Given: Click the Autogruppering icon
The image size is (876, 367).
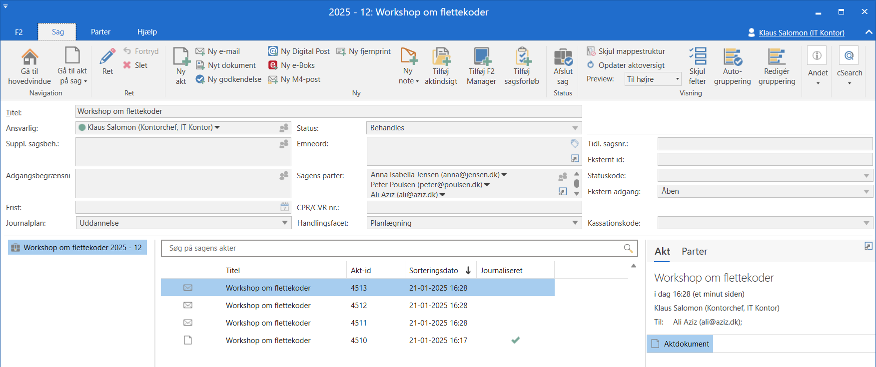Looking at the screenshot, I should (x=732, y=57).
